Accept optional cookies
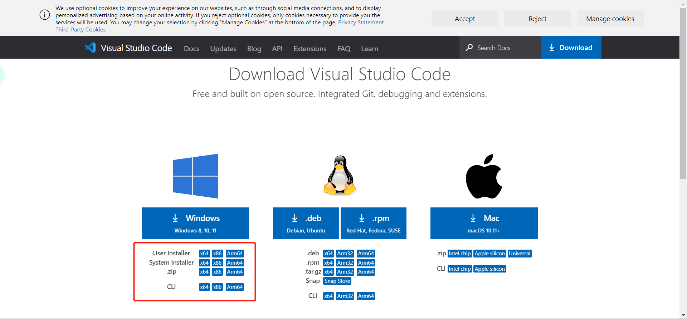The height and width of the screenshot is (319, 687). click(465, 19)
